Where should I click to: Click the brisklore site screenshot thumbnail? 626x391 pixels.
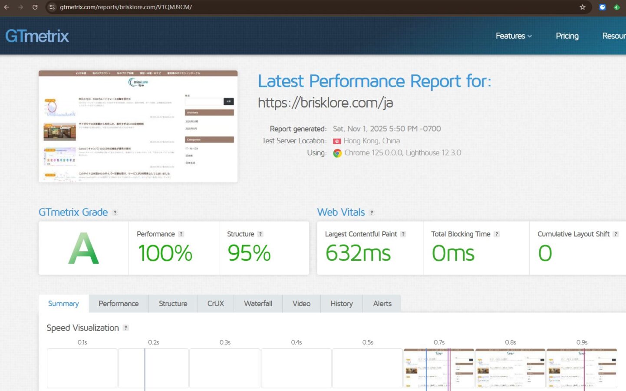(138, 126)
